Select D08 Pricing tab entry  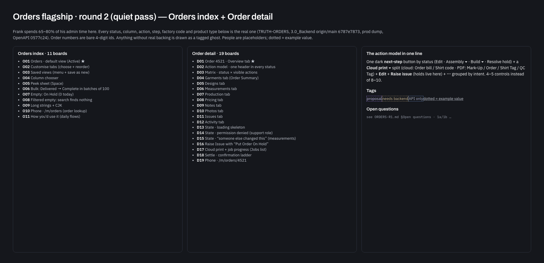coord(210,100)
